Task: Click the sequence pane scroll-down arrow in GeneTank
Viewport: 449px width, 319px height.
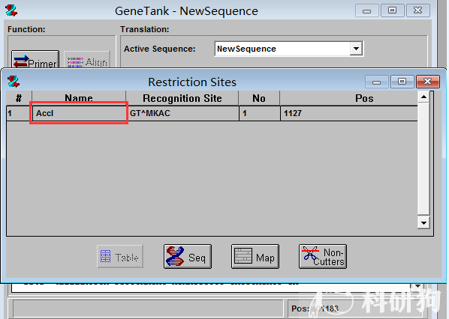Action: (x=417, y=287)
